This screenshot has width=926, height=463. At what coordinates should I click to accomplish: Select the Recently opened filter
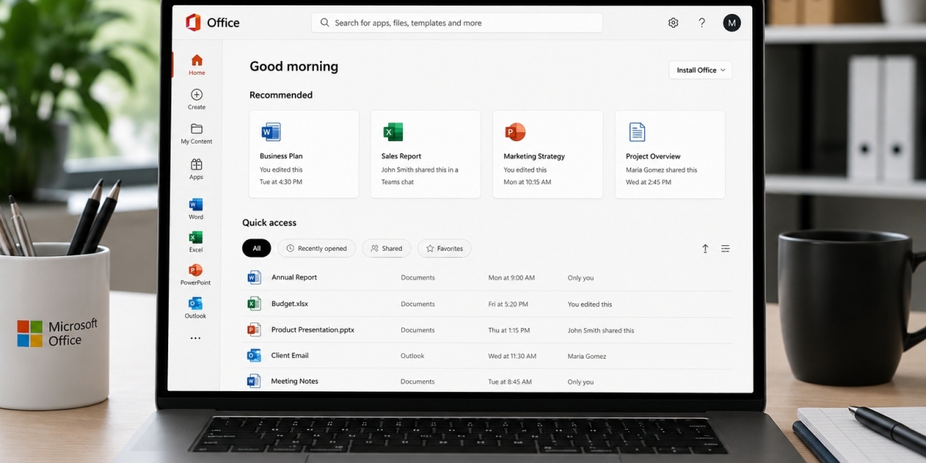[x=316, y=248]
